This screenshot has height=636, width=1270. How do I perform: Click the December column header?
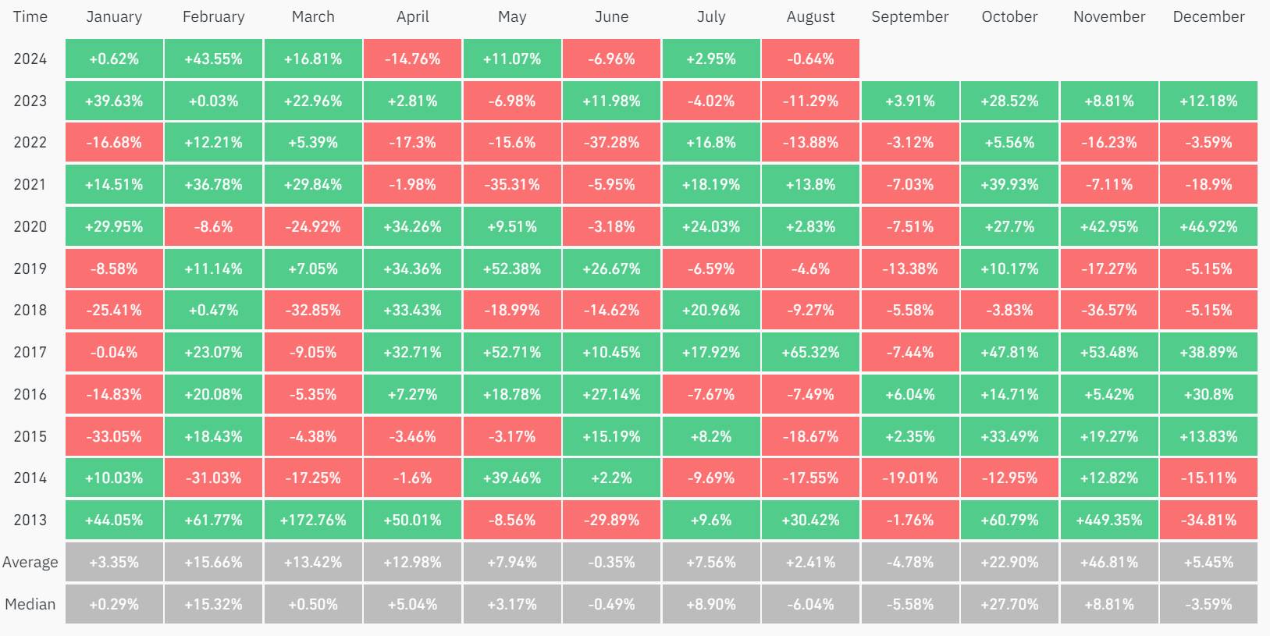pos(1208,16)
